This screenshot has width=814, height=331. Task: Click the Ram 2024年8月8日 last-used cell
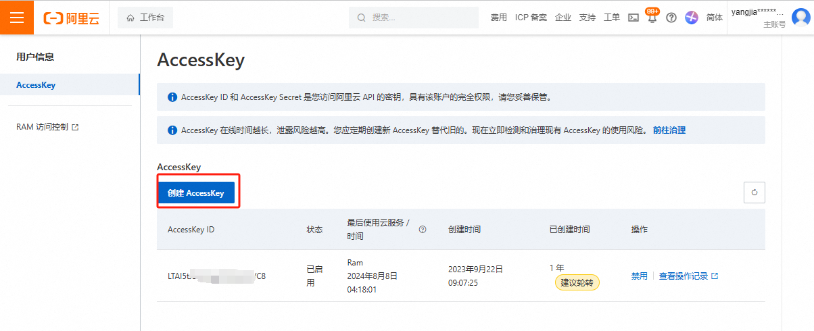tap(373, 276)
